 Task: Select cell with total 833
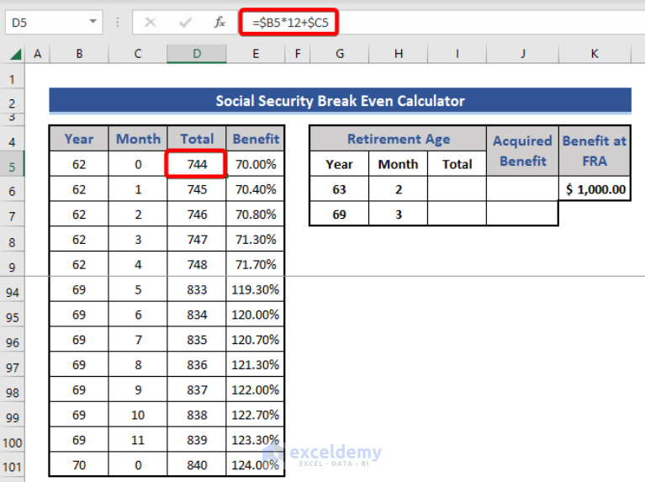tap(197, 289)
